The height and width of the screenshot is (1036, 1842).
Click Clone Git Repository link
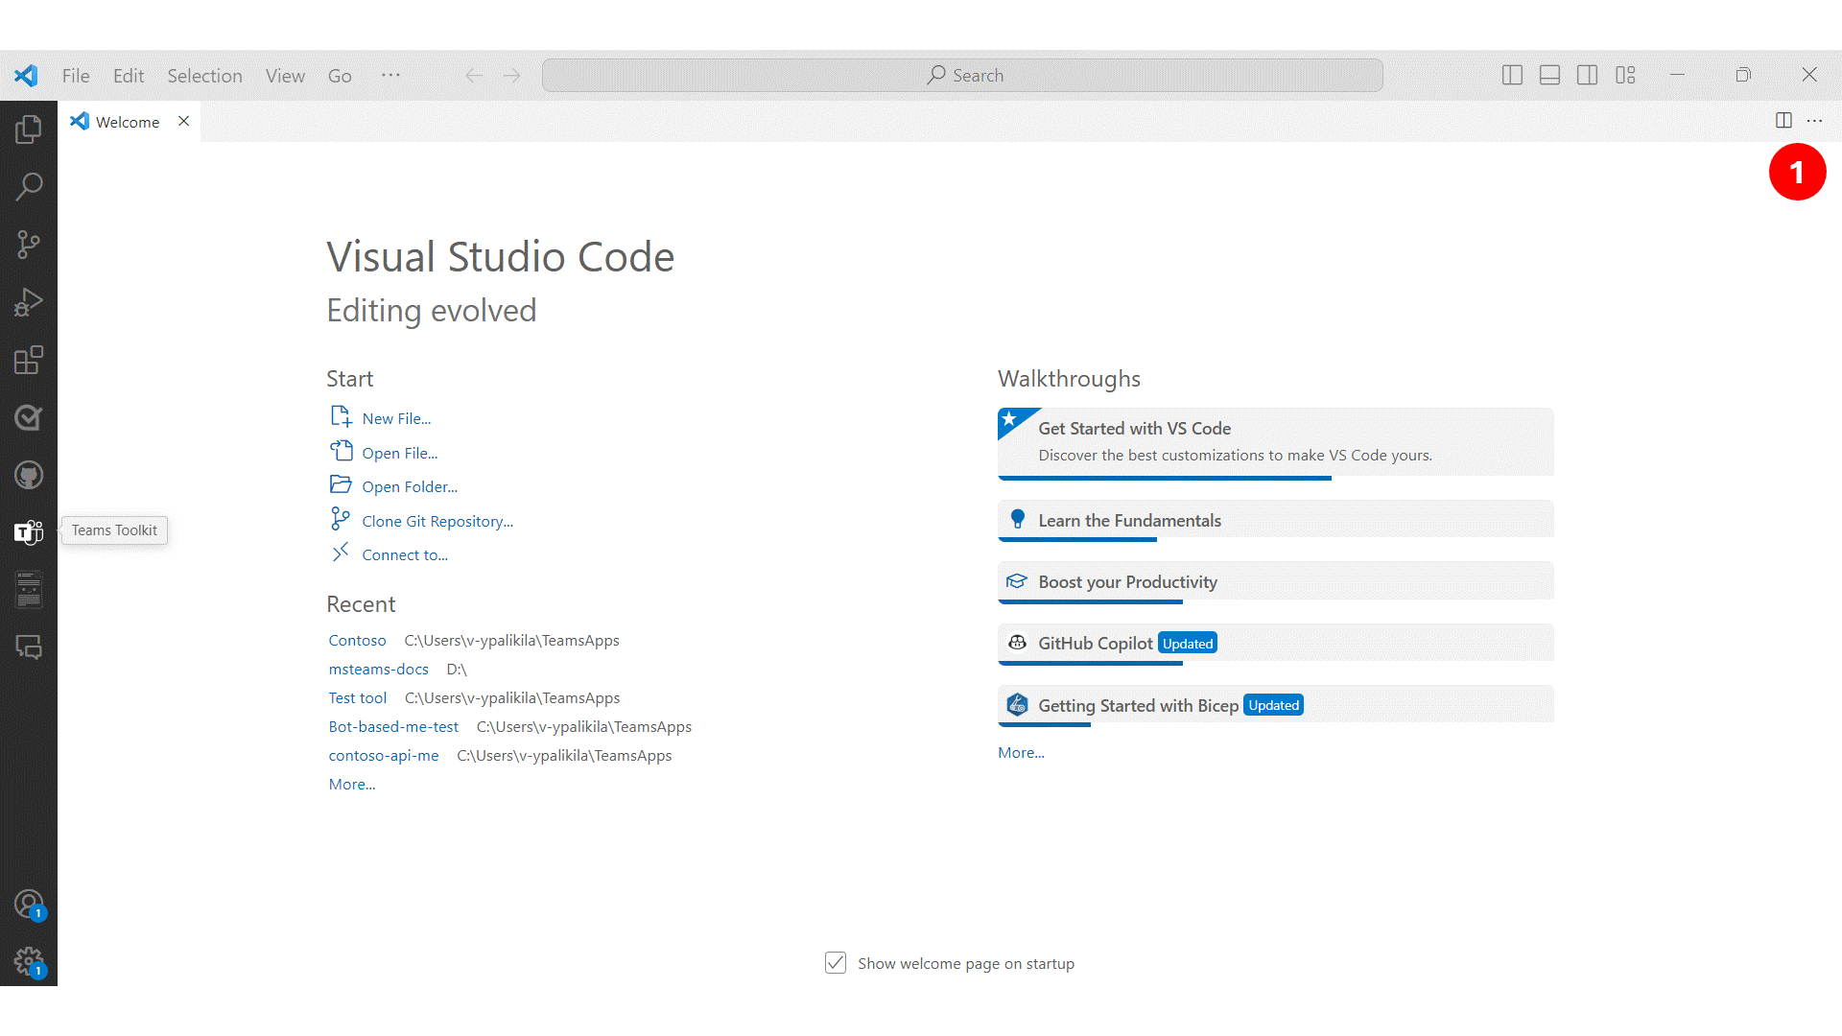(437, 520)
